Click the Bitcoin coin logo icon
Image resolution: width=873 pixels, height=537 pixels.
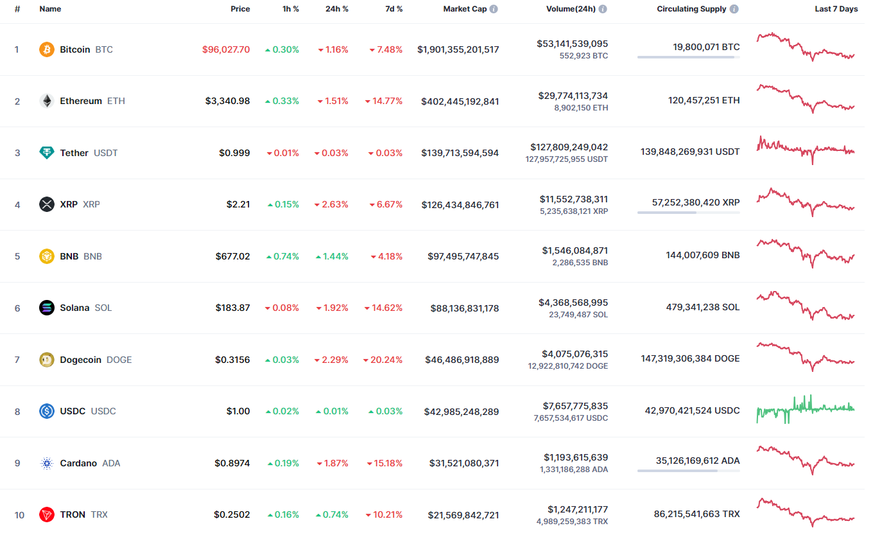(x=47, y=49)
